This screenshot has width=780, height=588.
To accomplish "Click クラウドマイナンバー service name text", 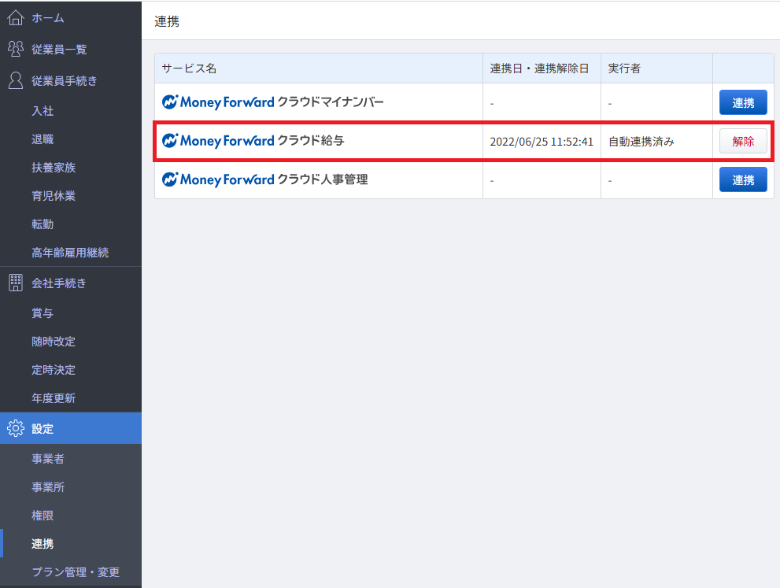I will click(x=331, y=102).
